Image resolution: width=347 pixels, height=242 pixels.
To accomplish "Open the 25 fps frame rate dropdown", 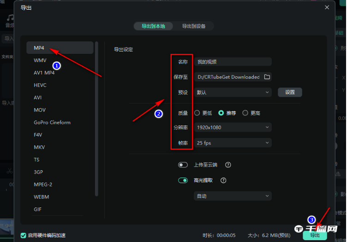I will (x=233, y=143).
